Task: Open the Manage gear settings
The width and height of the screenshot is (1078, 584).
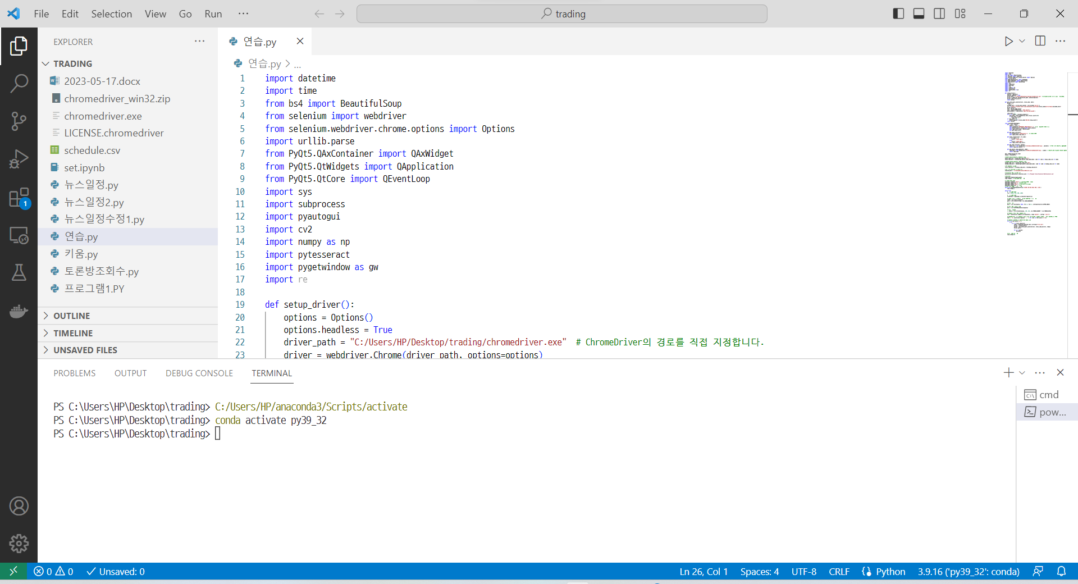Action: [19, 543]
